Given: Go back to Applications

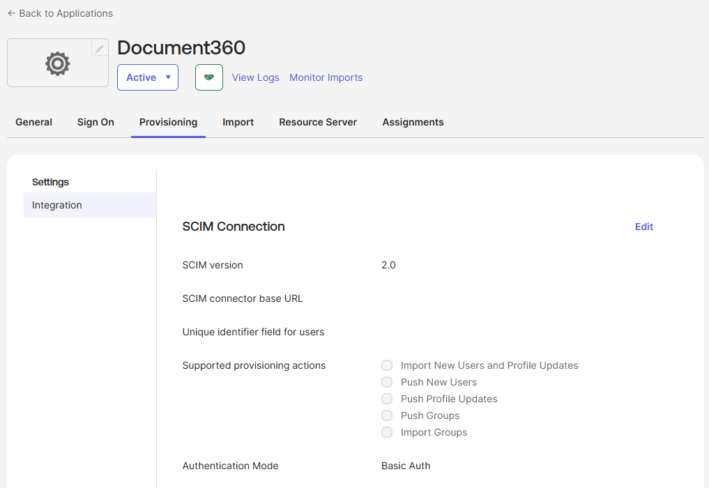Looking at the screenshot, I should (x=60, y=13).
